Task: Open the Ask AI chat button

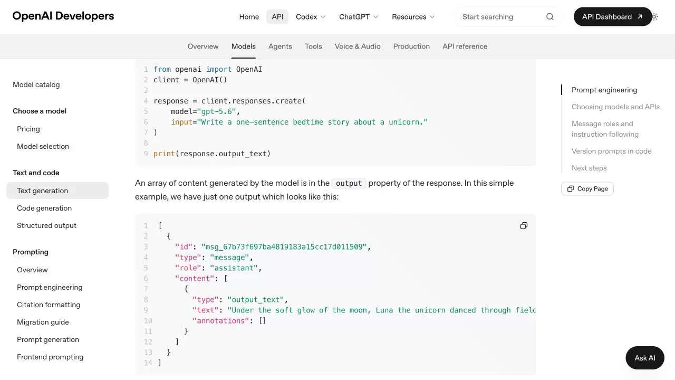Action: (x=645, y=358)
